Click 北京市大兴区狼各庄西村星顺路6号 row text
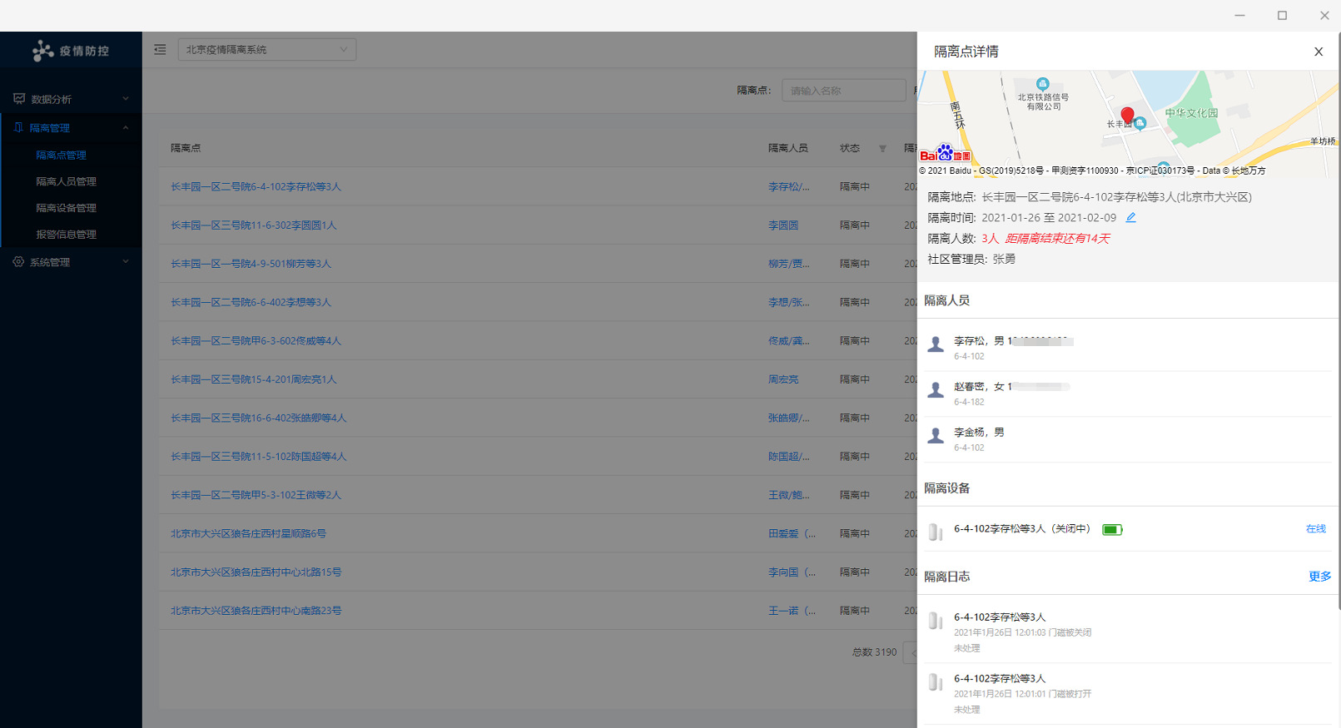 (x=248, y=534)
